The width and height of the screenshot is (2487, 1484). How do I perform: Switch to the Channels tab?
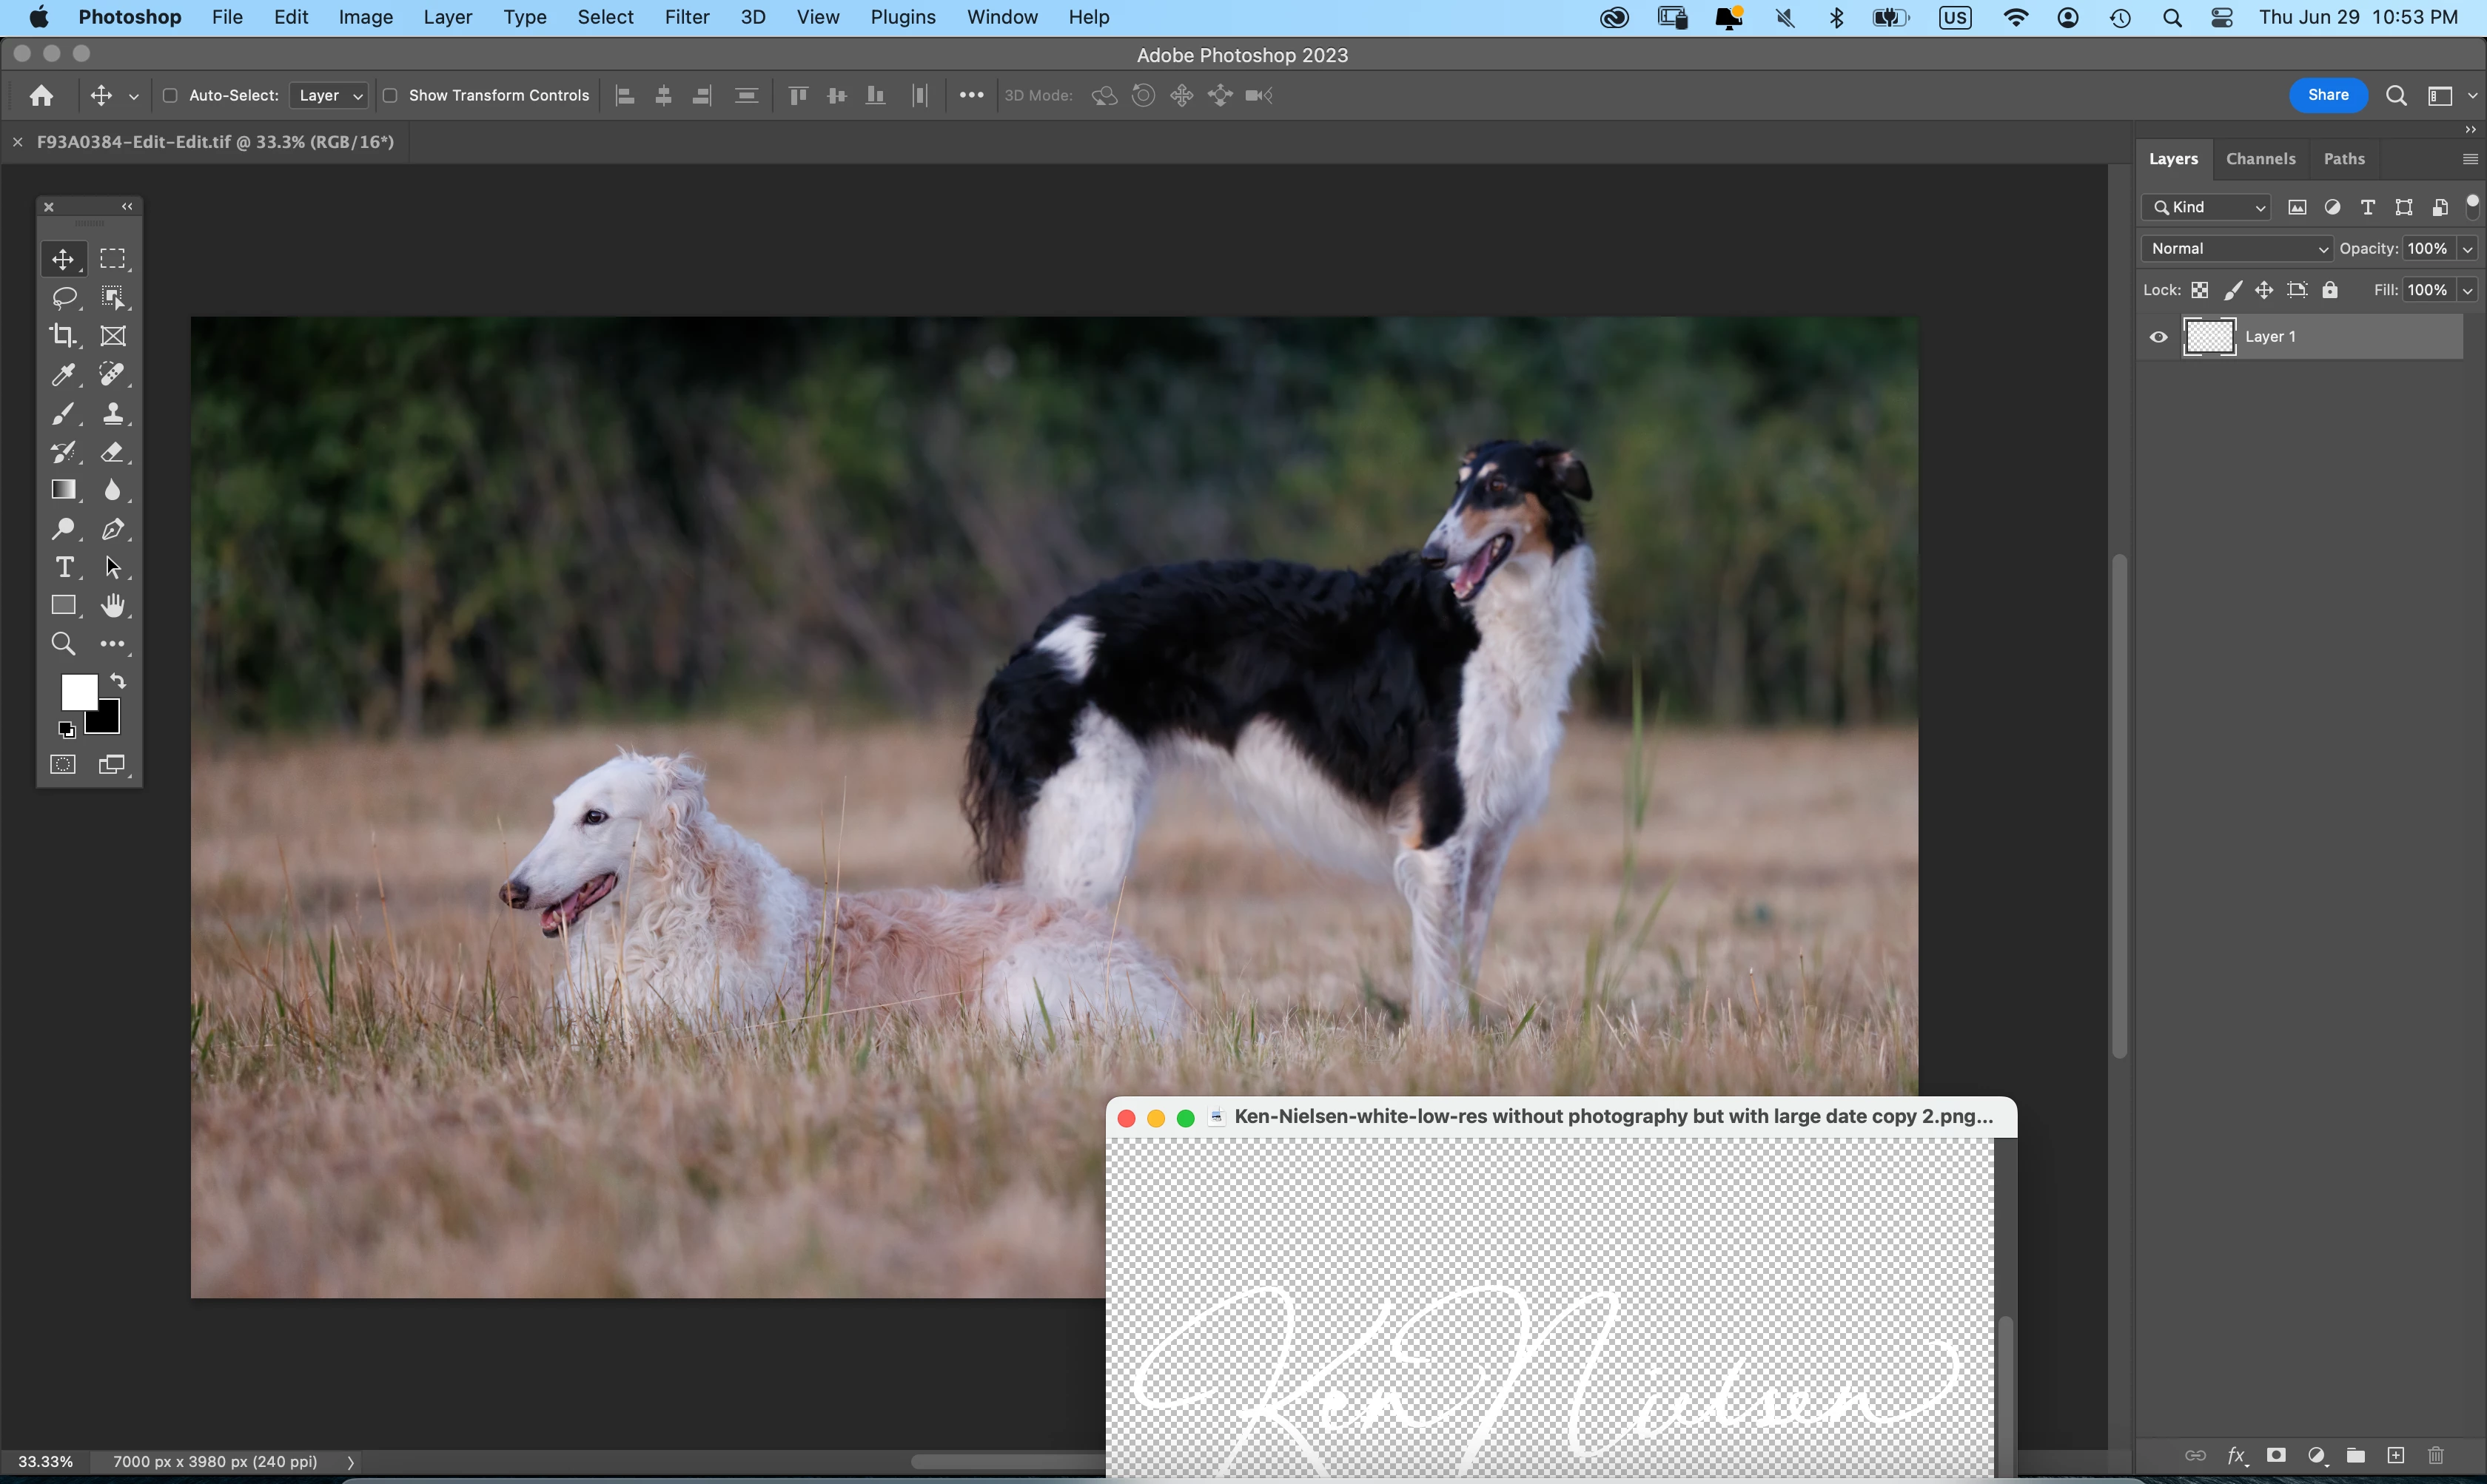2260,159
